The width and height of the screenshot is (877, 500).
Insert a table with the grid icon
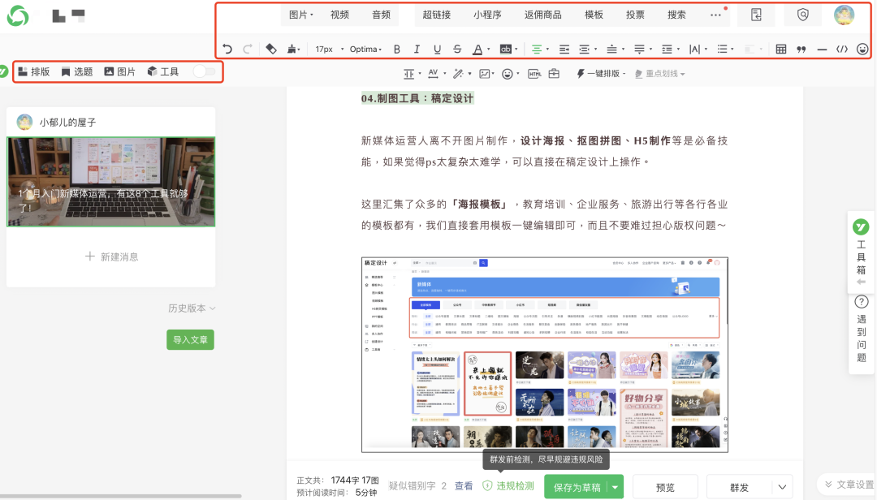(781, 50)
